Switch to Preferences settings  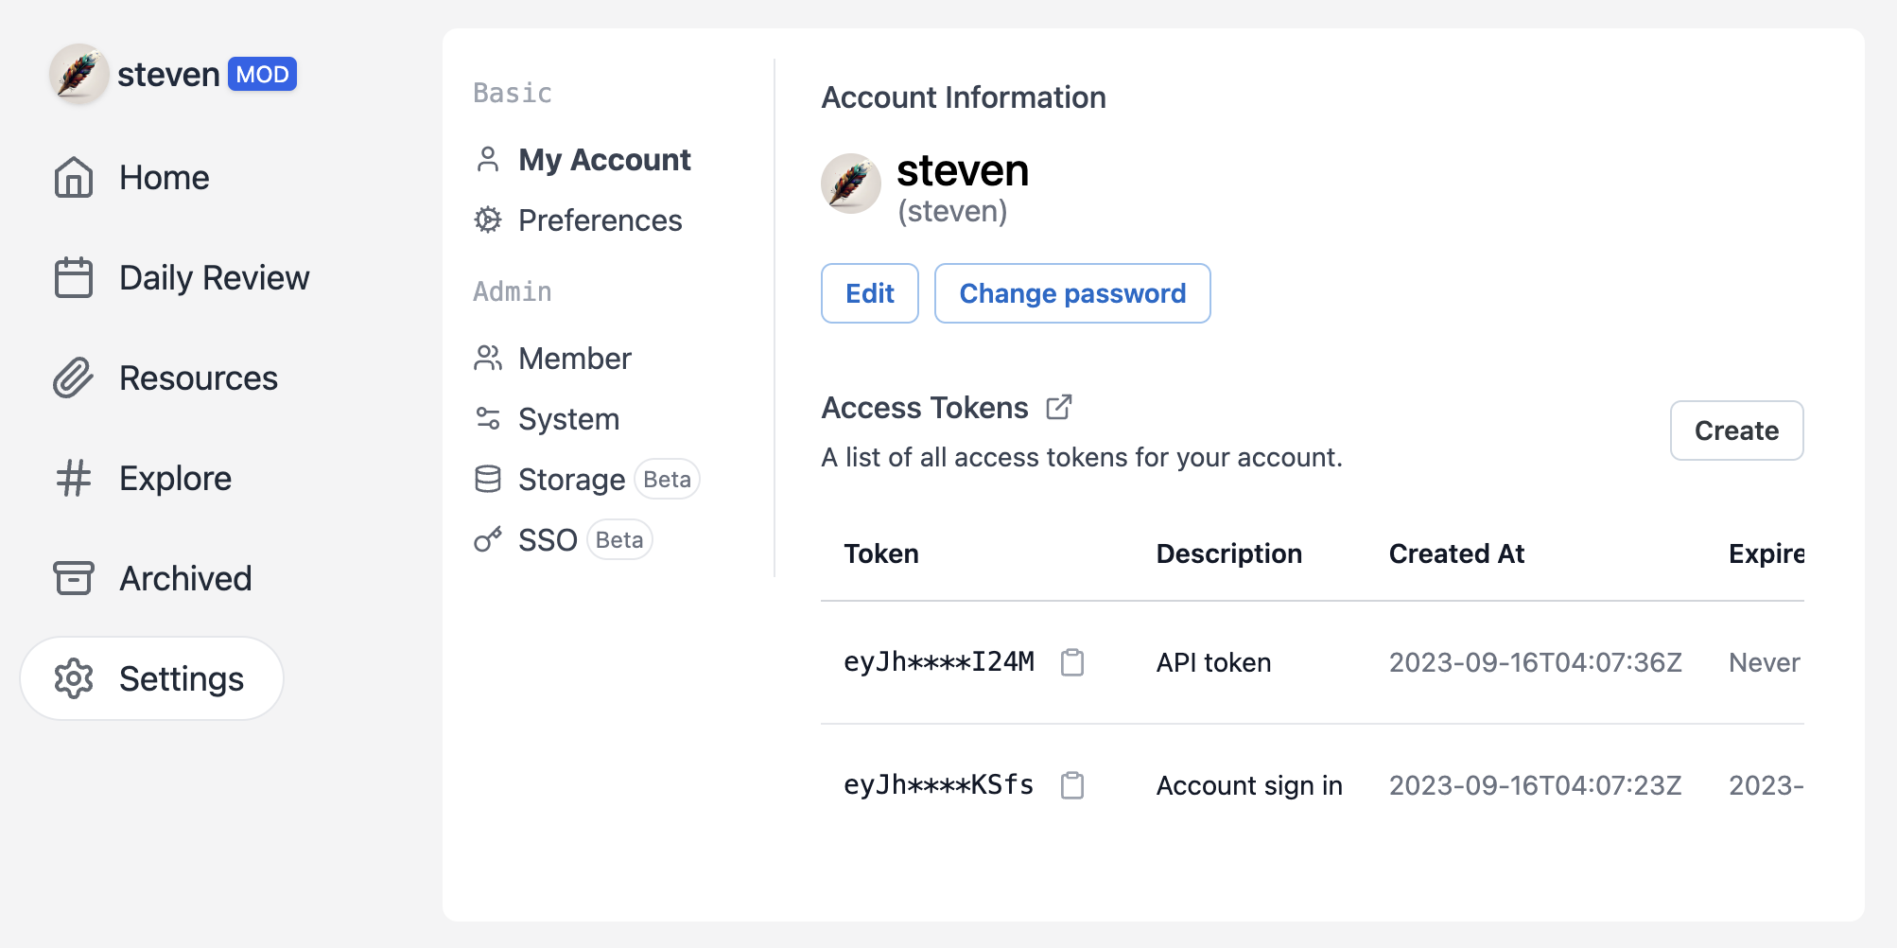pos(599,220)
